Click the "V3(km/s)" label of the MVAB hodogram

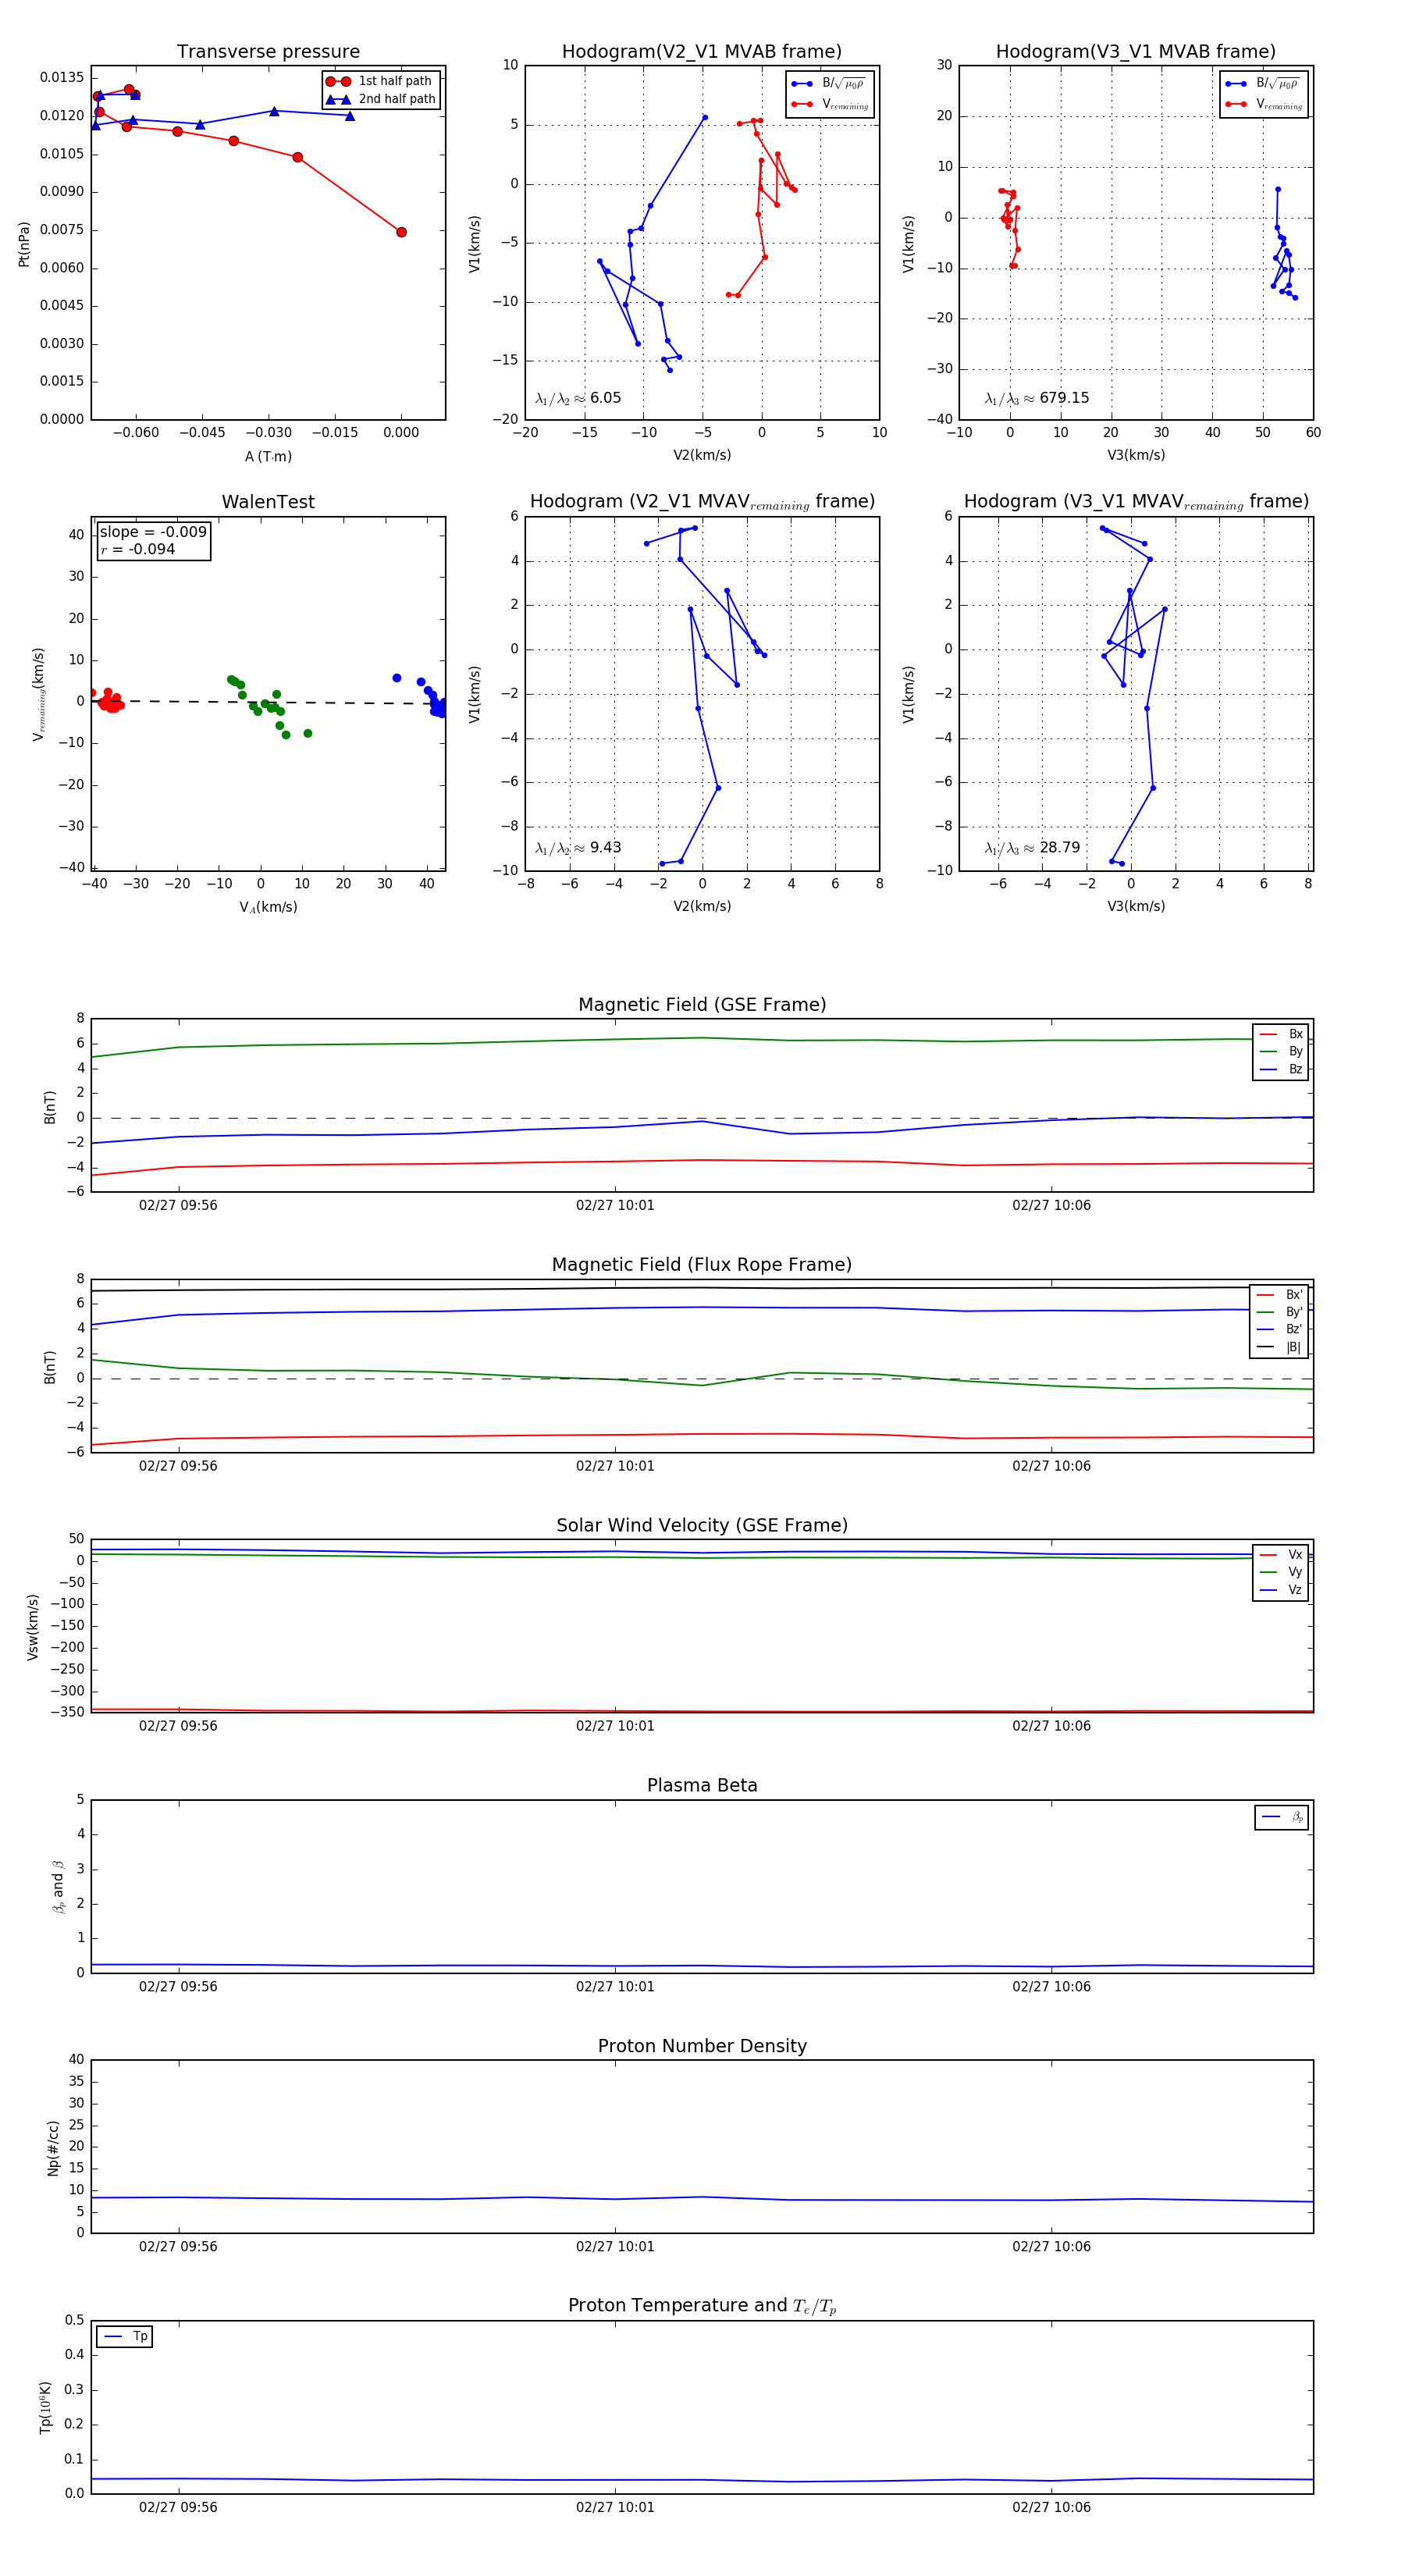pos(1136,455)
